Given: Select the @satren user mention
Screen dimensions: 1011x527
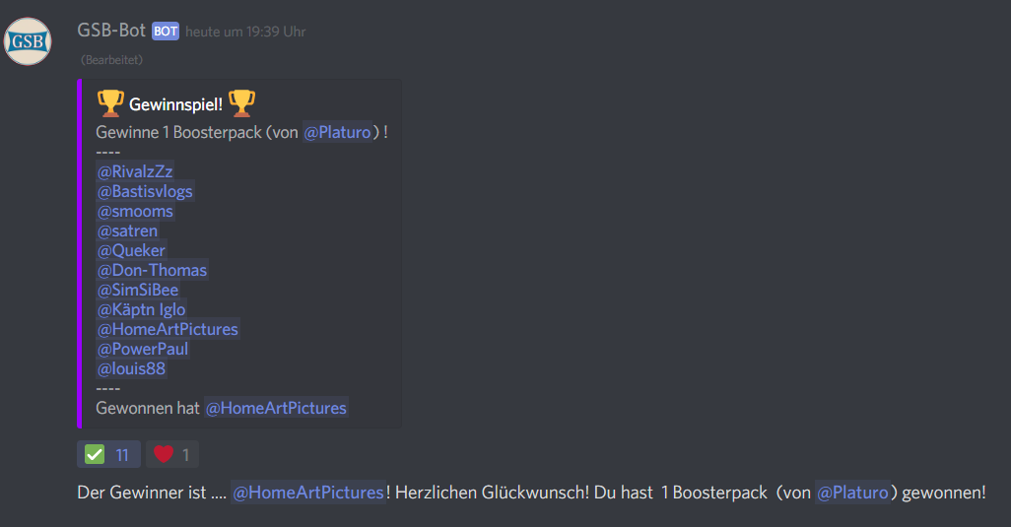Looking at the screenshot, I should click(128, 231).
